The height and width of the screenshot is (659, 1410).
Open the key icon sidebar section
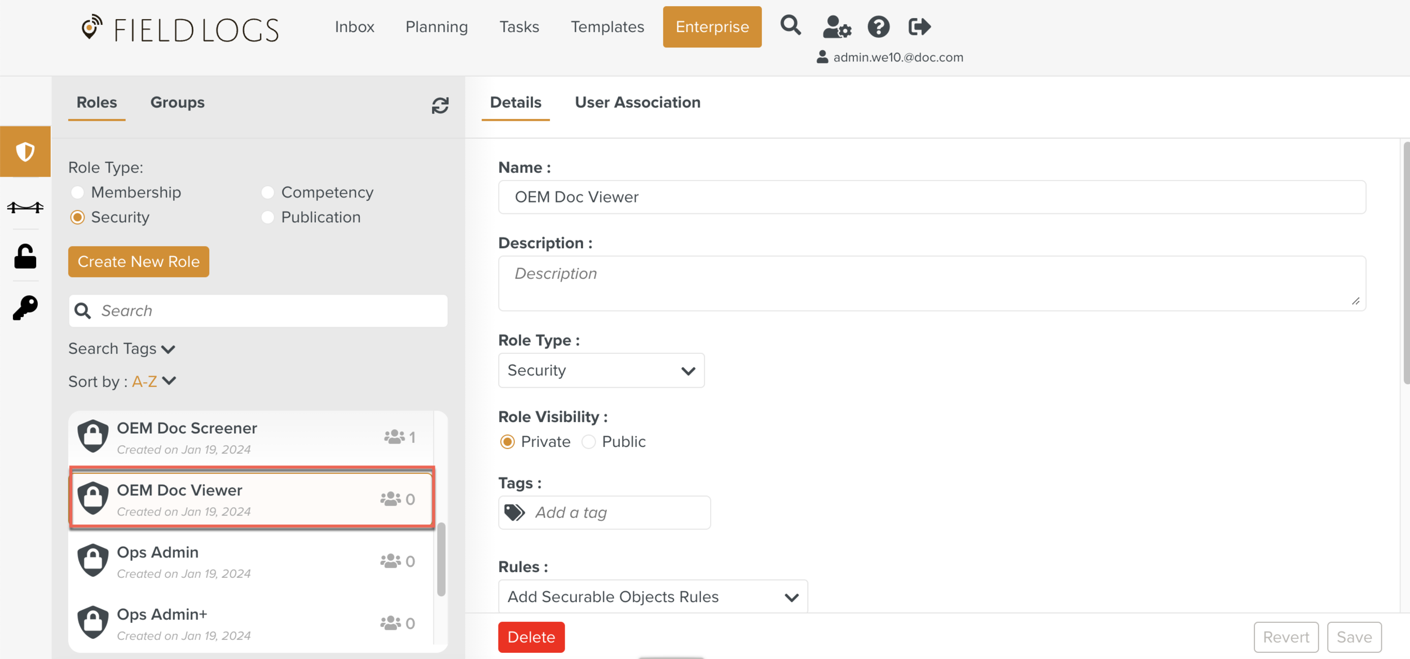[25, 307]
